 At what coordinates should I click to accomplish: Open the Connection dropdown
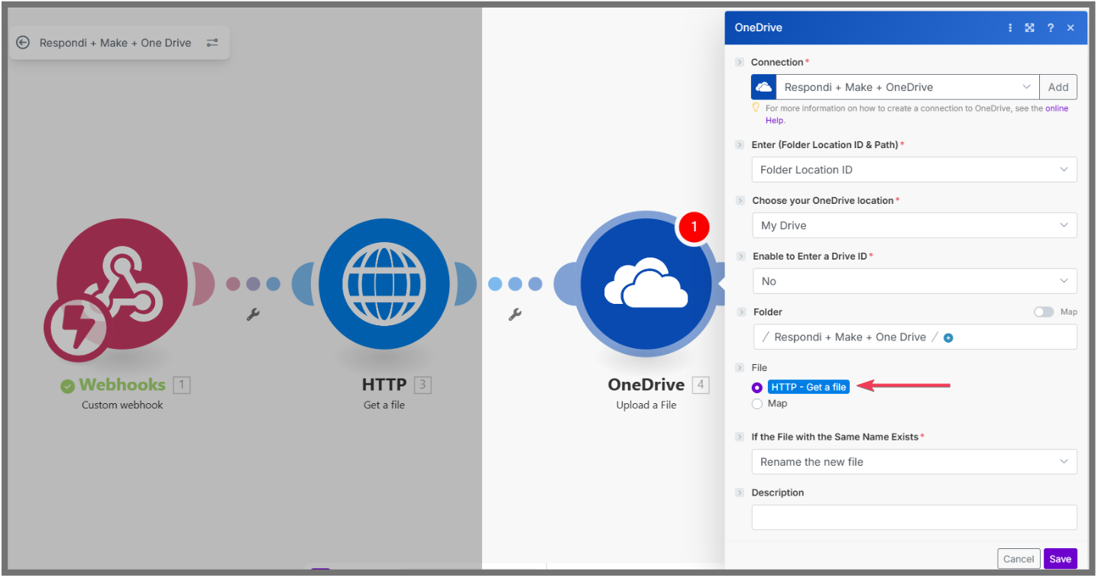click(x=908, y=87)
